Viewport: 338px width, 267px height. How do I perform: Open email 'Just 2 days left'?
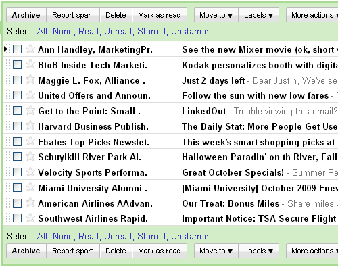[213, 80]
